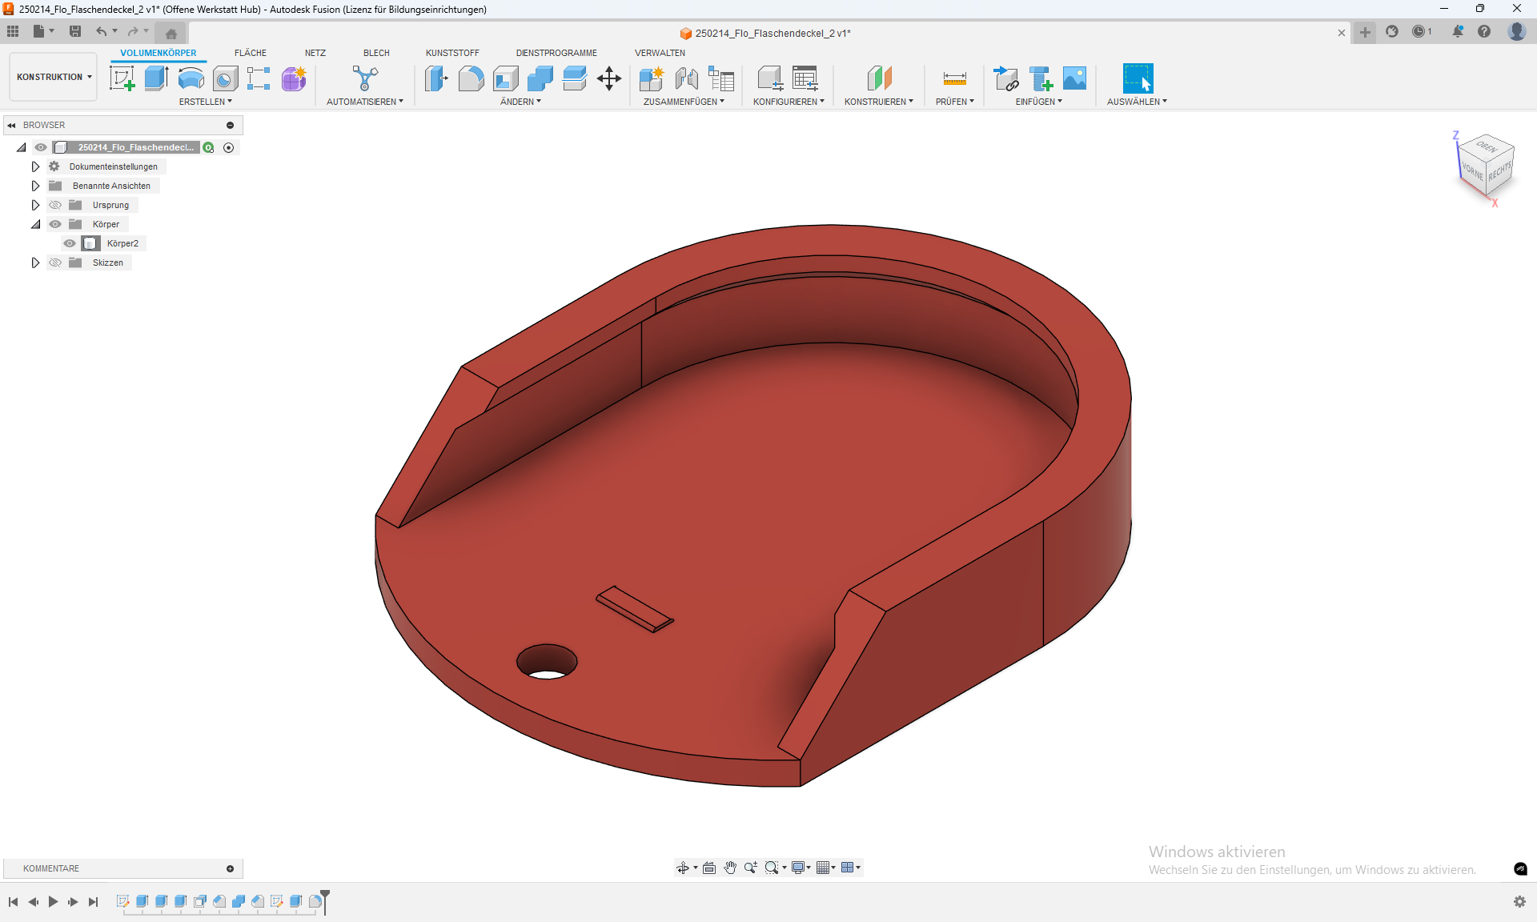Click the Fillet tool icon
Image resolution: width=1537 pixels, height=922 pixels.
pyautogui.click(x=471, y=78)
